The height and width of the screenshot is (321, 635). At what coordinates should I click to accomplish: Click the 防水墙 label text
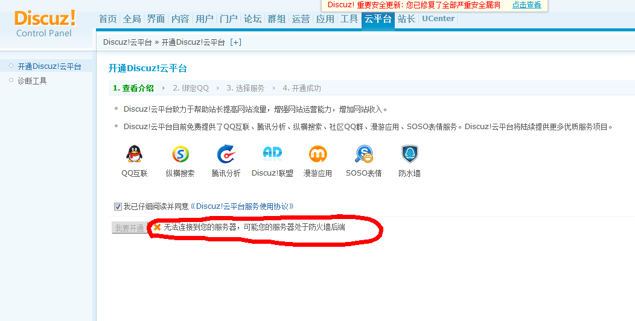pyautogui.click(x=409, y=173)
